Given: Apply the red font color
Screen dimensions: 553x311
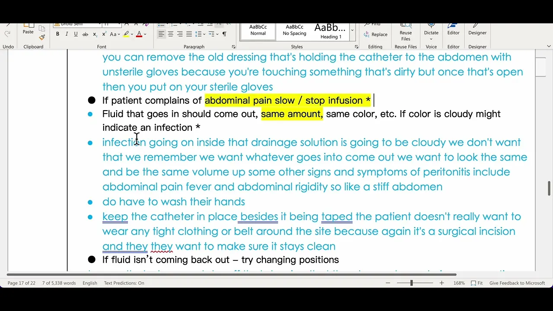Looking at the screenshot, I should 139,34.
